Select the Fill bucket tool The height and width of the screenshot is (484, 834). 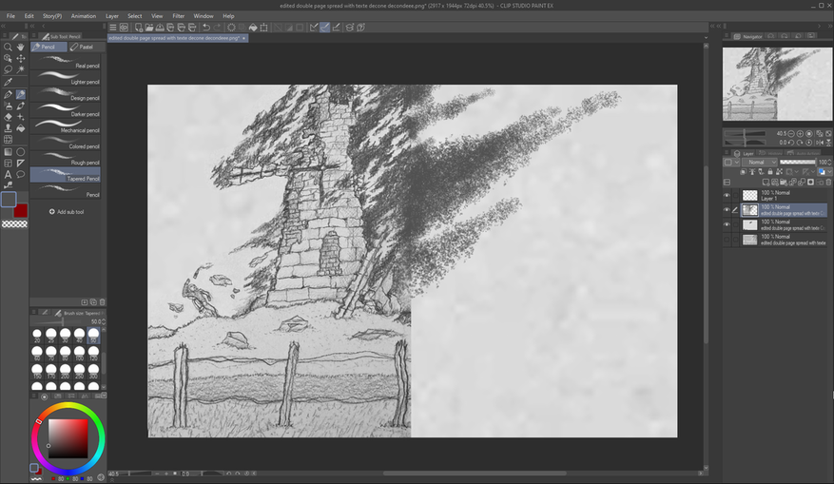(21, 128)
